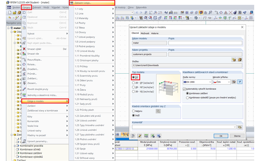Switch to the Možnosti tab
260x161 pixels.
coord(145,33)
